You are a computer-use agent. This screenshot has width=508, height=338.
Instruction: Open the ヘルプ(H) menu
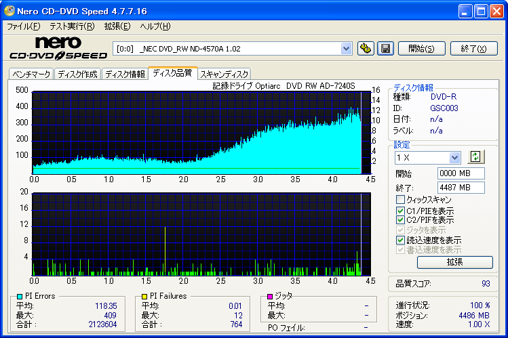[155, 26]
